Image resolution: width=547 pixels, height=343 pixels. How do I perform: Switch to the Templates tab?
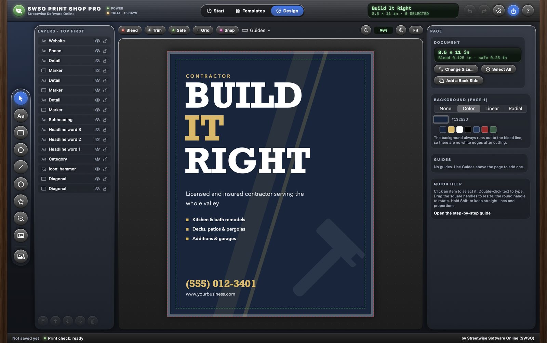pos(250,11)
